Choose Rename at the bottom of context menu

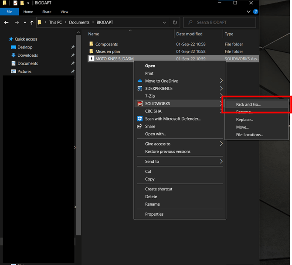point(153,204)
